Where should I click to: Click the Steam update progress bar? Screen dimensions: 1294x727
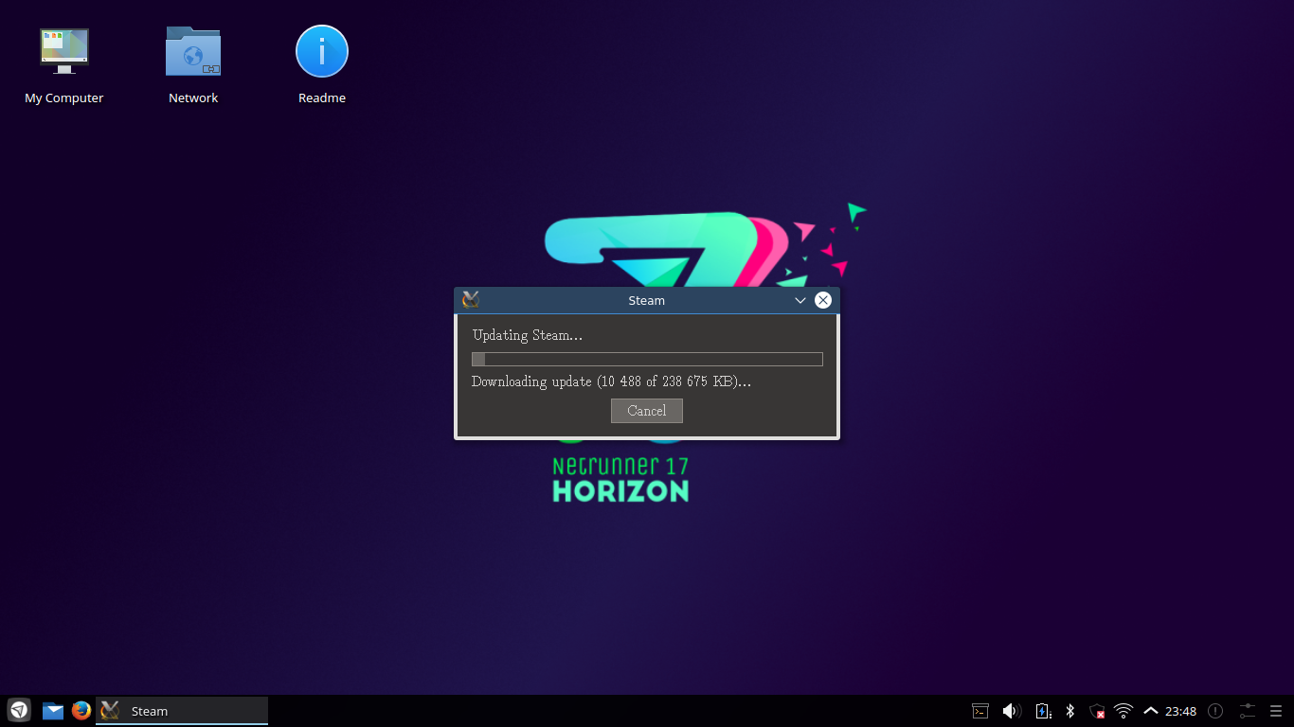(x=647, y=359)
